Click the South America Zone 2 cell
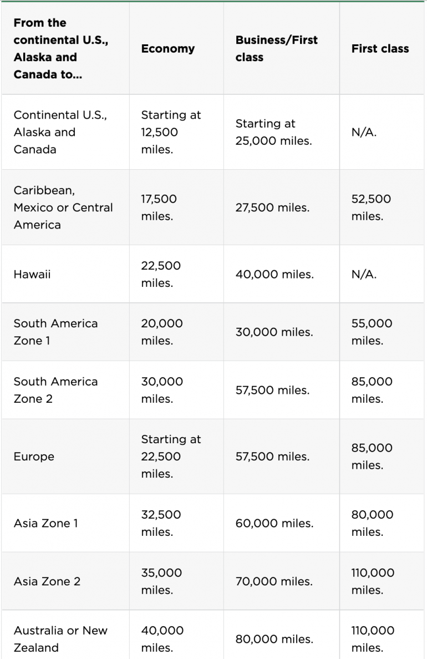Viewport: 427px width, 659px height. pos(55,390)
